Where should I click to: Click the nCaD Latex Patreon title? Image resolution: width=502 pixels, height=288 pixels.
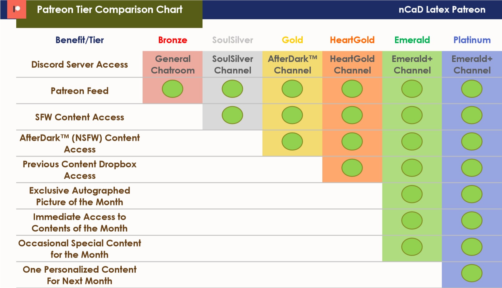pos(442,10)
